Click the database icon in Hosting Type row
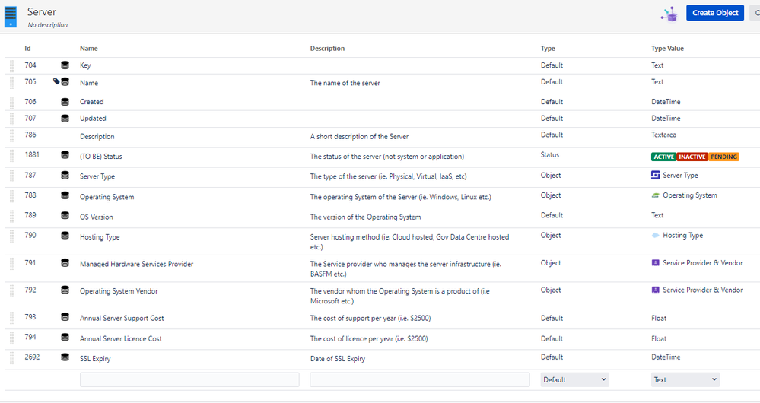760x403 pixels. click(65, 236)
